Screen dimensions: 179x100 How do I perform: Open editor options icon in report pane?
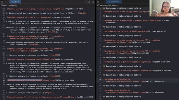point(89,2)
